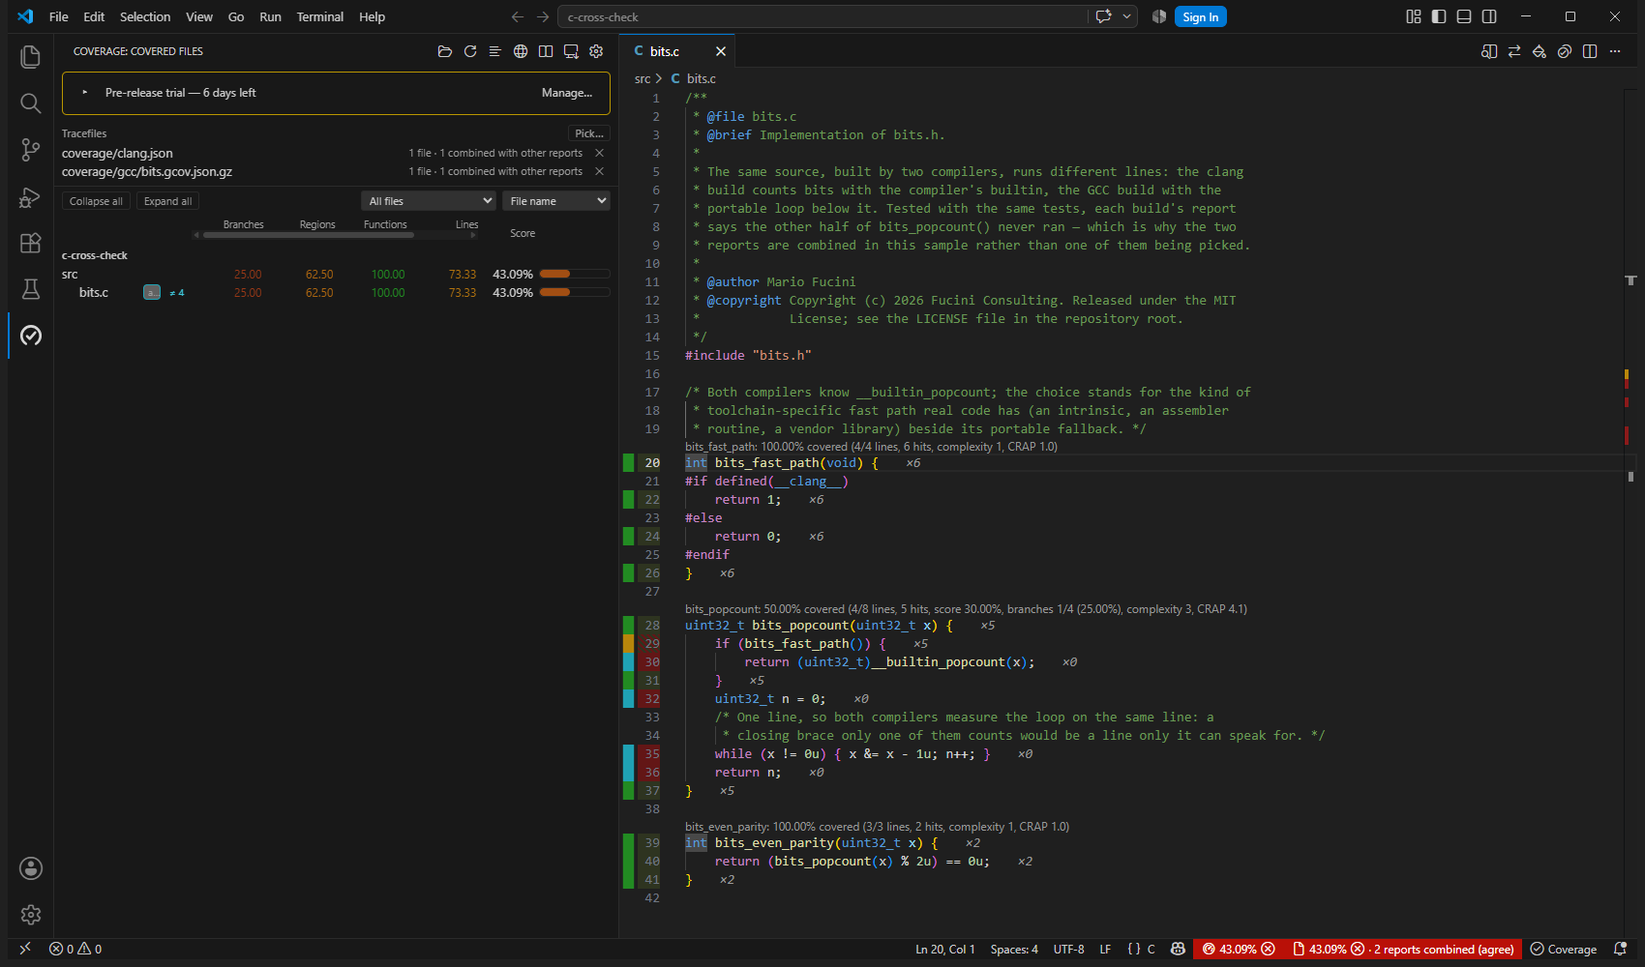Open the All files filter dropdown
1645x967 pixels.
coord(430,201)
